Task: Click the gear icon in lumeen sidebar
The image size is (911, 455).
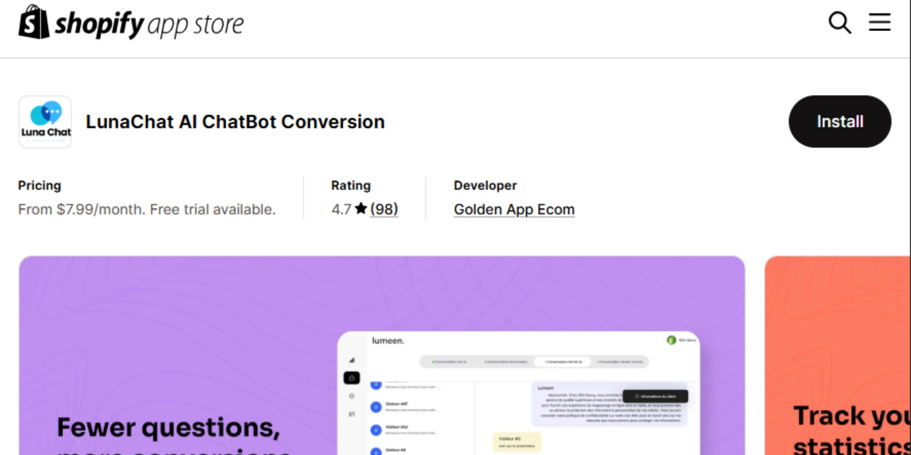Action: pos(351,396)
